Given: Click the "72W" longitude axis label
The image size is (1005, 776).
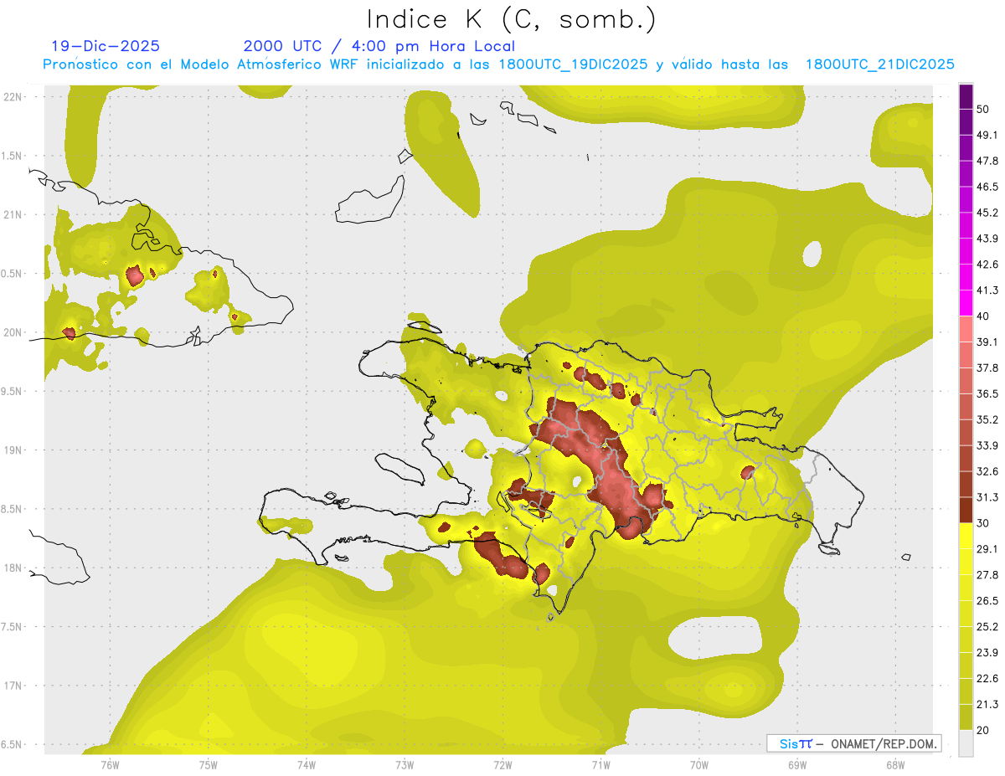Looking at the screenshot, I should [x=502, y=764].
